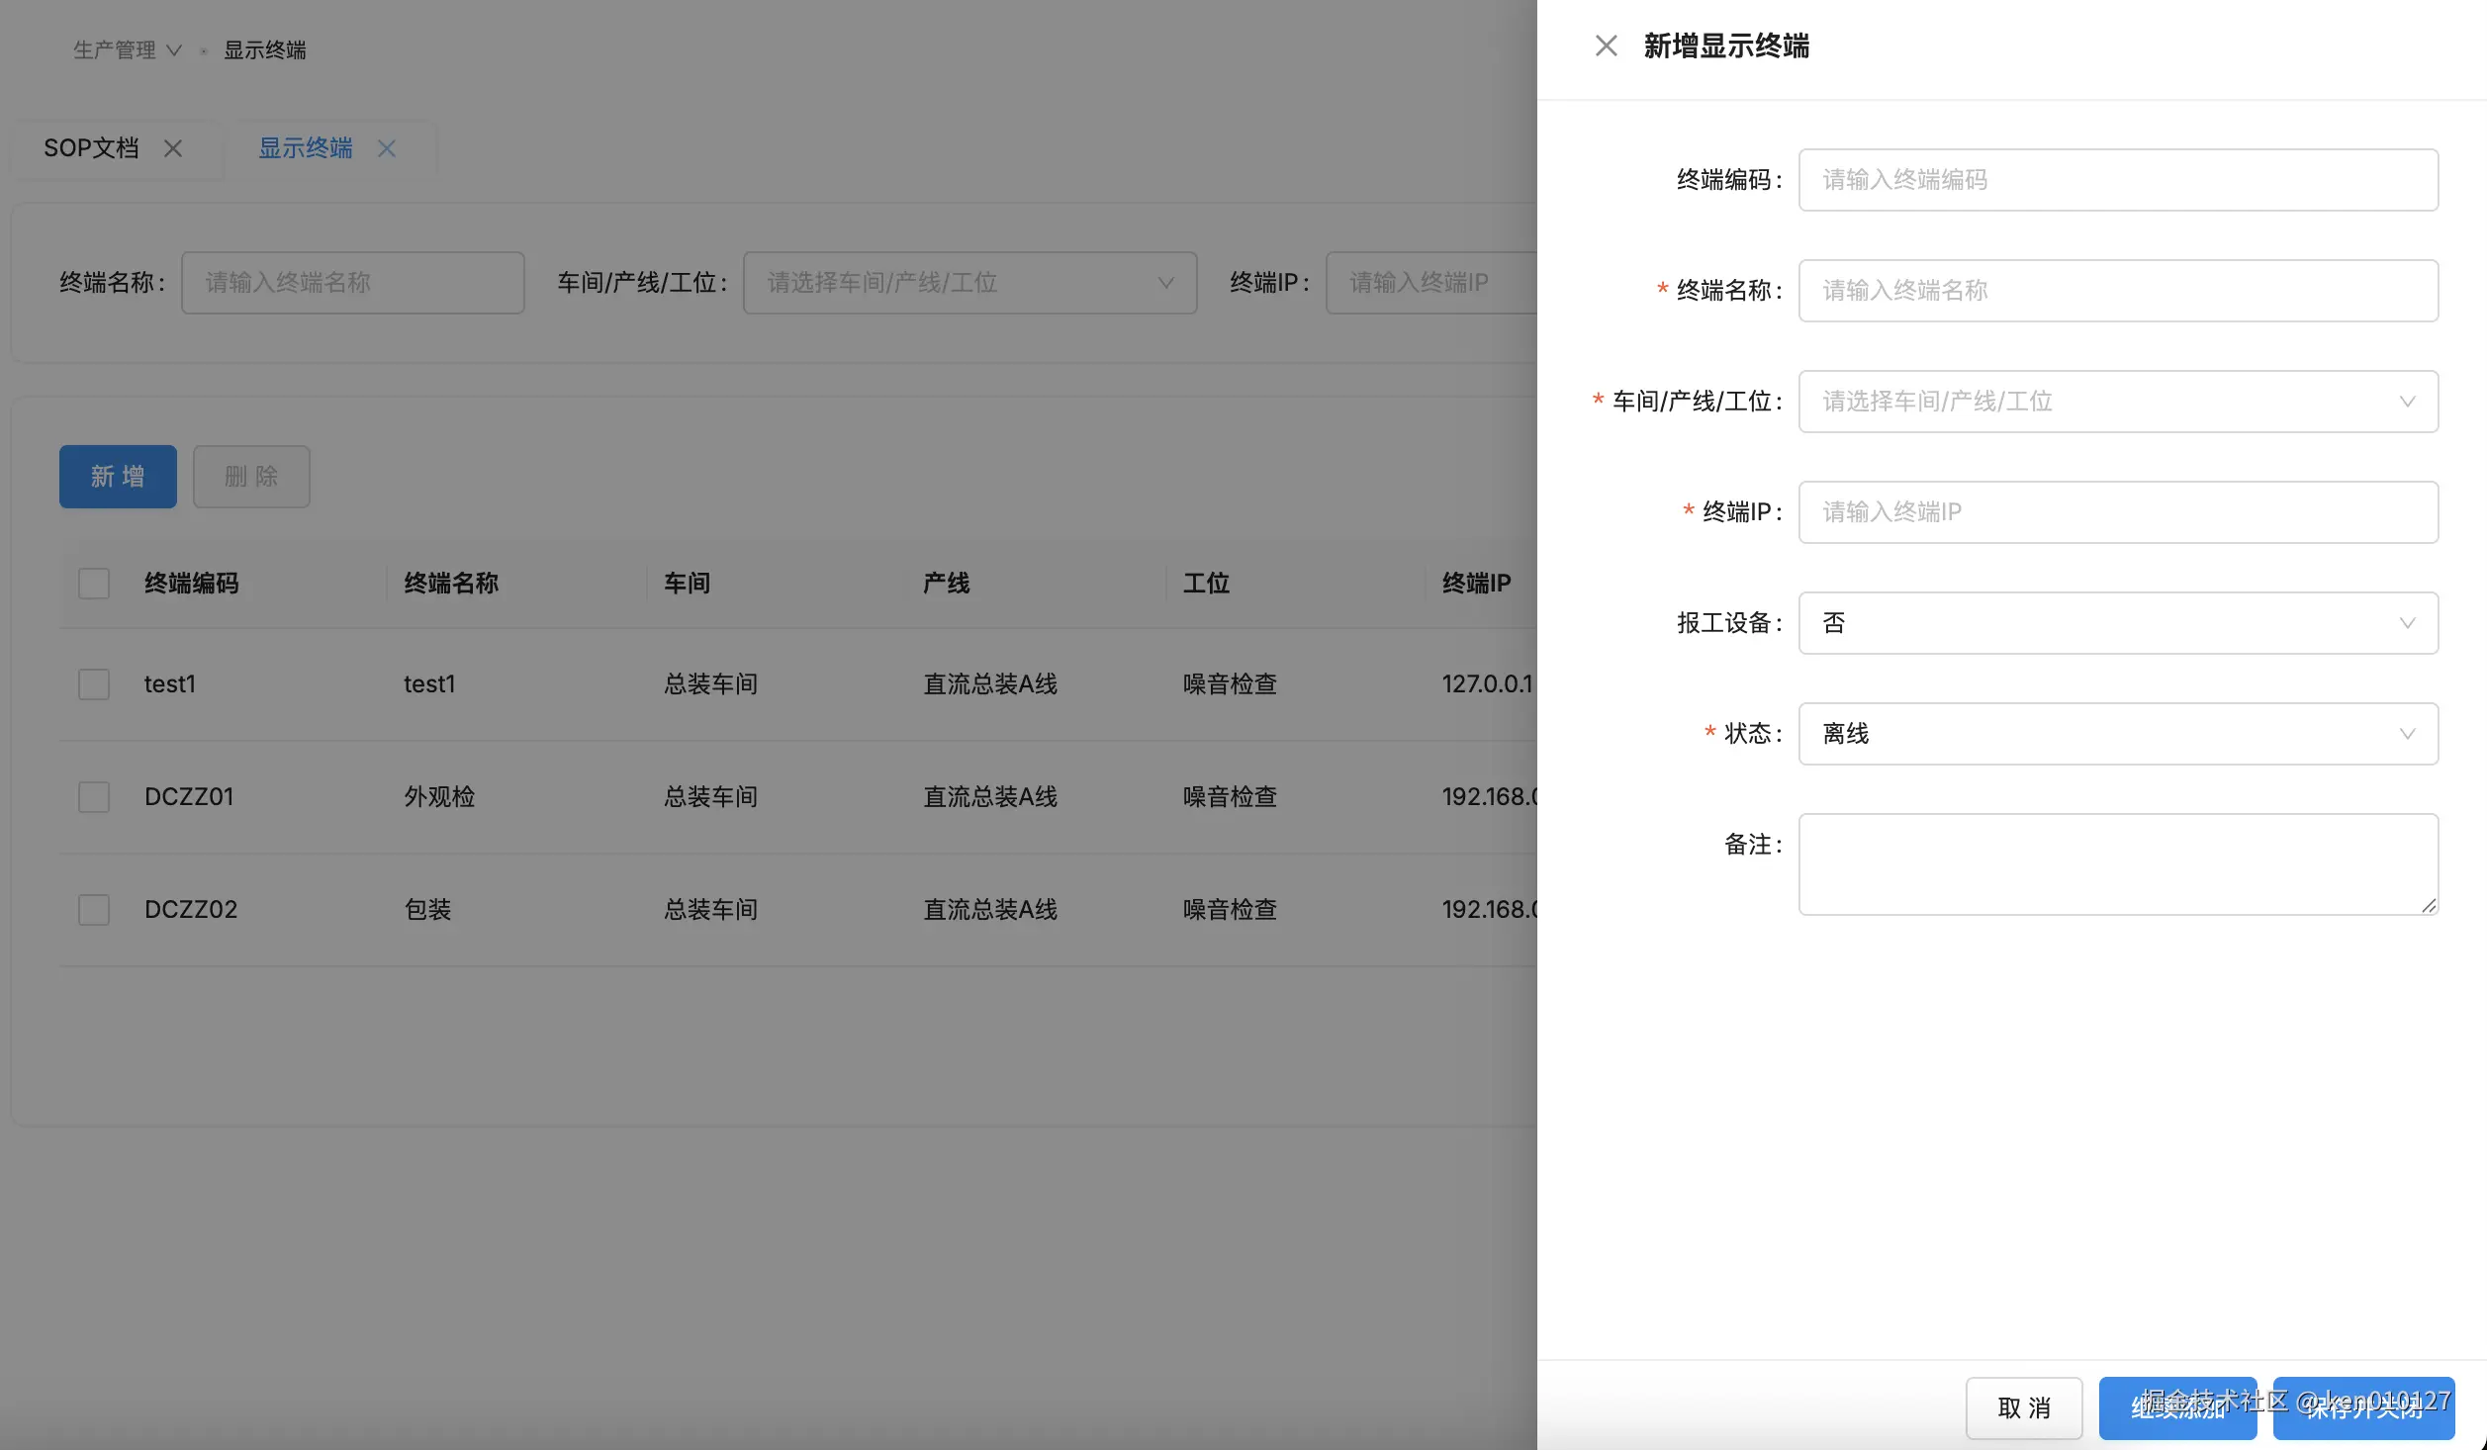Check the row checkbox for test1
This screenshot has width=2487, height=1450.
tap(94, 684)
